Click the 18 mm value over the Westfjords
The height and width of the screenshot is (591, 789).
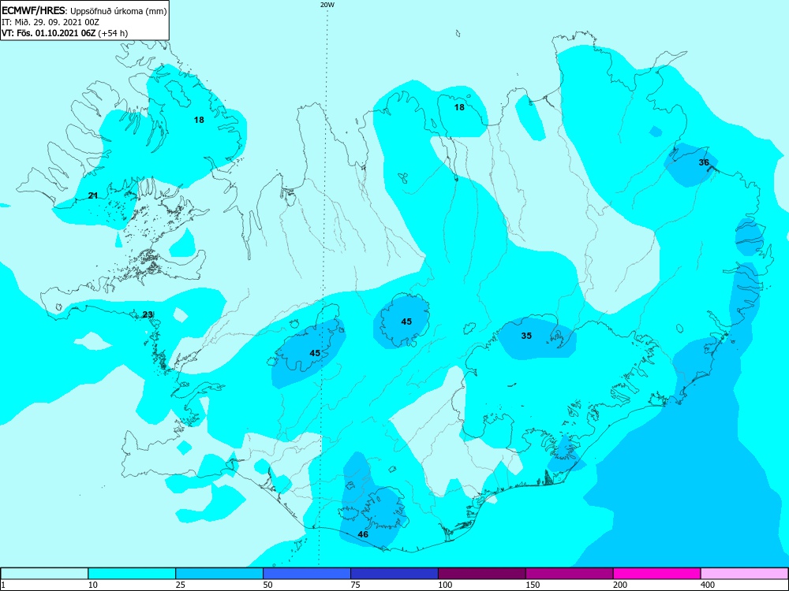point(200,120)
